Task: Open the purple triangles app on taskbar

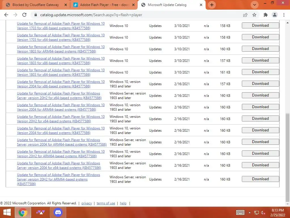Action: click(x=40, y=212)
